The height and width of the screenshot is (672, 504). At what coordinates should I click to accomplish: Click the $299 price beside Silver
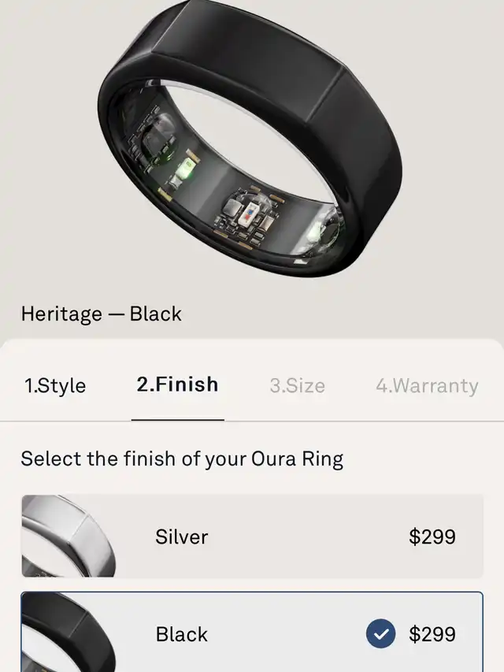pos(432,536)
